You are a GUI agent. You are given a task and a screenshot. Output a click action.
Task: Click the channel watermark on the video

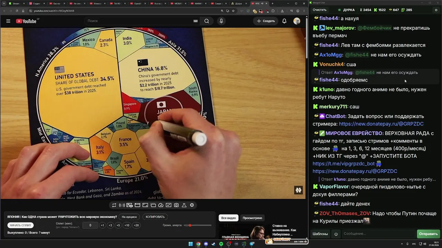point(298,190)
